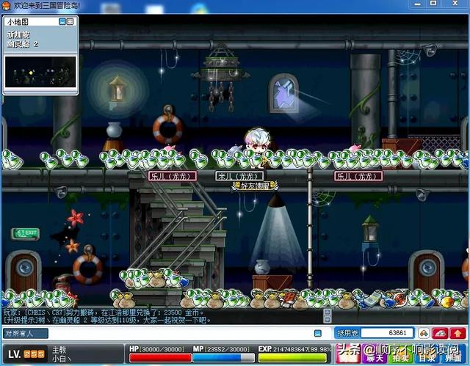The width and height of the screenshot is (470, 366).
Task: Open the cash shop tag icon
Action: [424, 333]
